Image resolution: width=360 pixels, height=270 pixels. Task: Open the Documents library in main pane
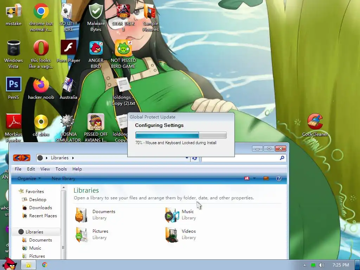95,215
